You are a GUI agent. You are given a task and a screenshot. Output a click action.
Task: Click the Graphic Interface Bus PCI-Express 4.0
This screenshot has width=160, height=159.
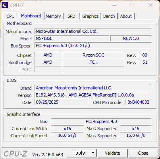pyautogui.click(x=101, y=121)
